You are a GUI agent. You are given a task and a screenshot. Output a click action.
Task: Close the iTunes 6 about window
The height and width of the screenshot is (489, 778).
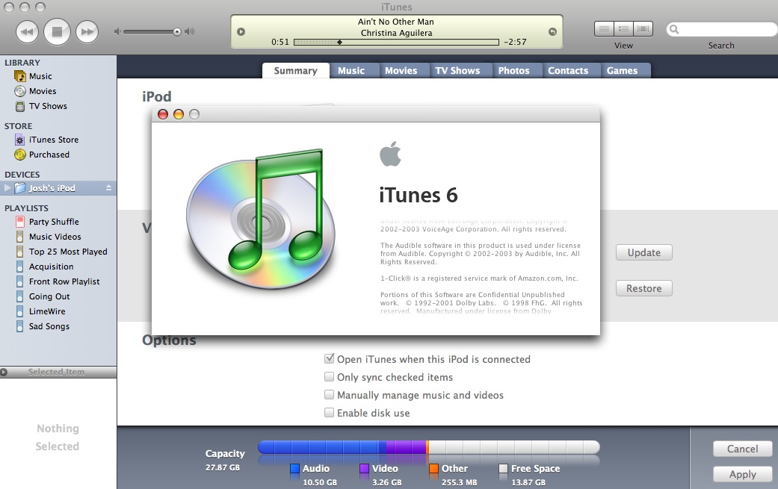(163, 114)
